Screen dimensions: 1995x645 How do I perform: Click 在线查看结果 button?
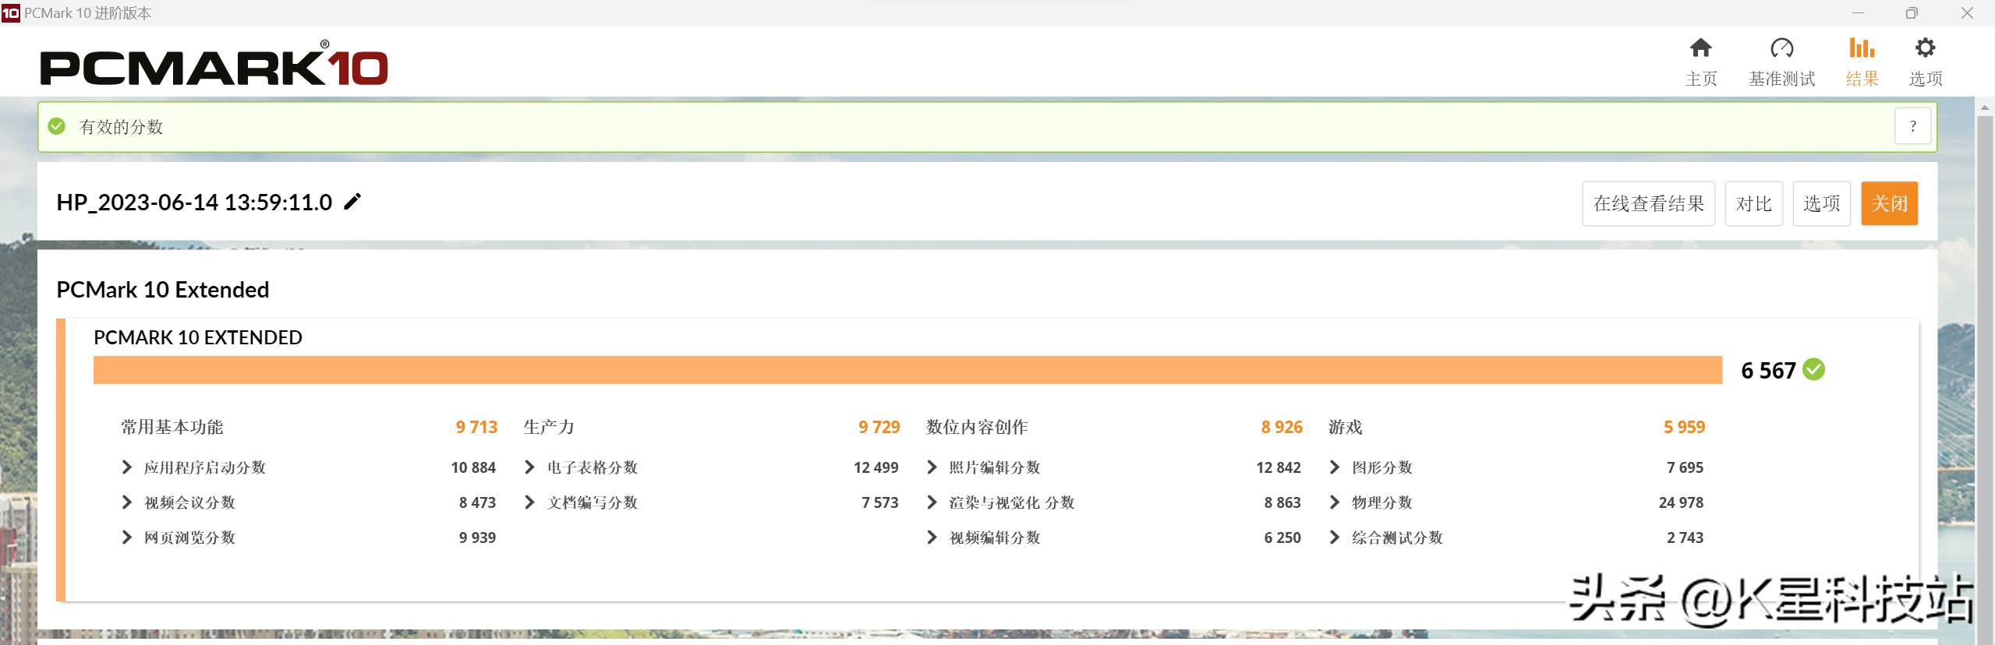[1648, 203]
